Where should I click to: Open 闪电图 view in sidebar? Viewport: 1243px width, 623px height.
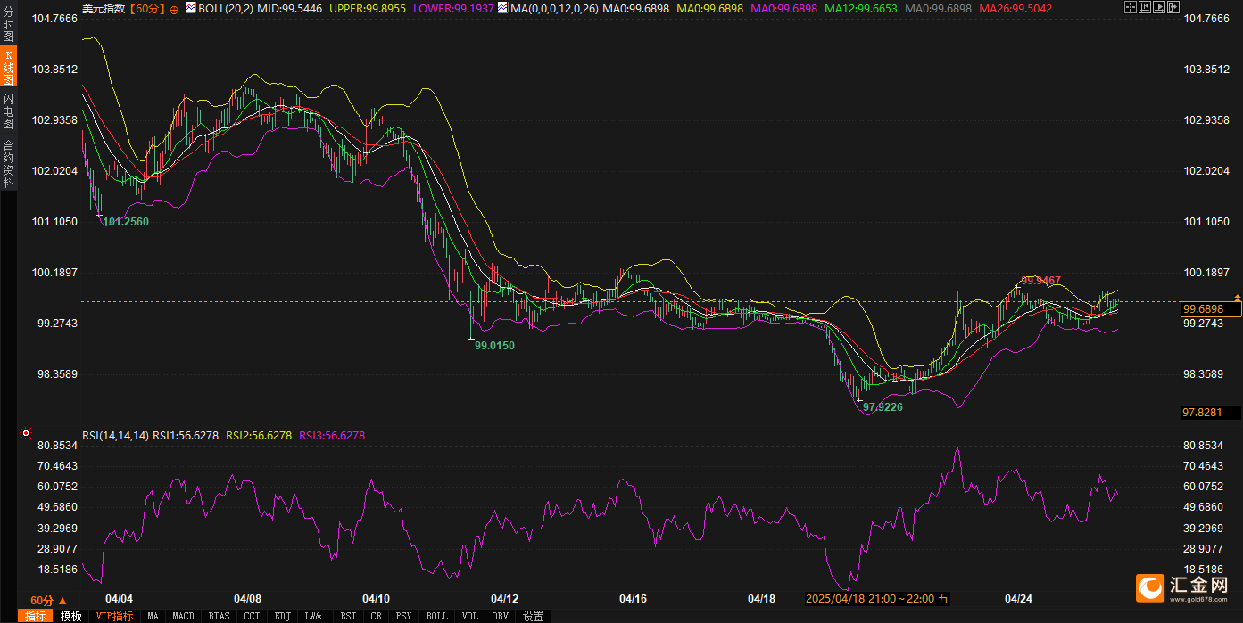pos(8,111)
